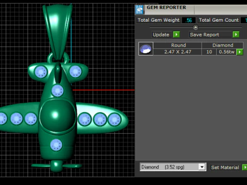Click the GEM REPORTER title text
247x185 pixels.
(166, 8)
